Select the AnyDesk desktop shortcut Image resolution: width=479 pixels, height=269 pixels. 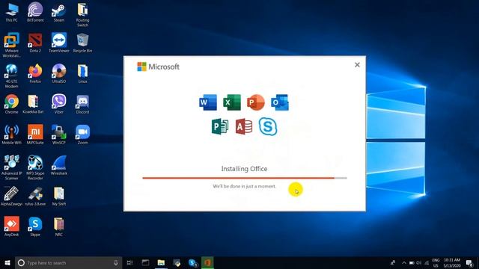pyautogui.click(x=12, y=226)
